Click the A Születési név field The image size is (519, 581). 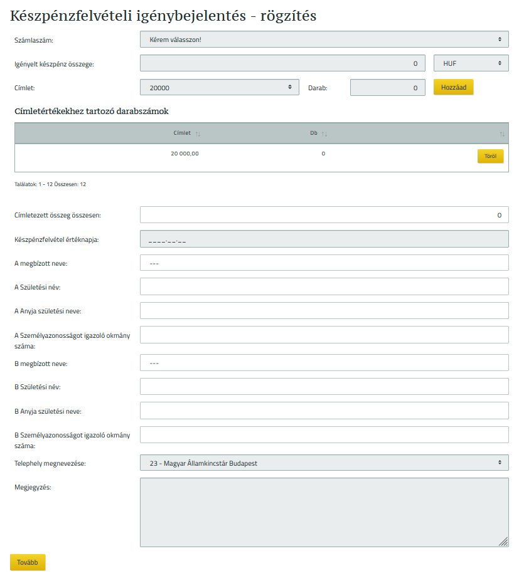(x=324, y=286)
